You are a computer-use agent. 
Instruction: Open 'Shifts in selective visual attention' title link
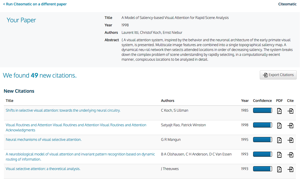point(63,110)
